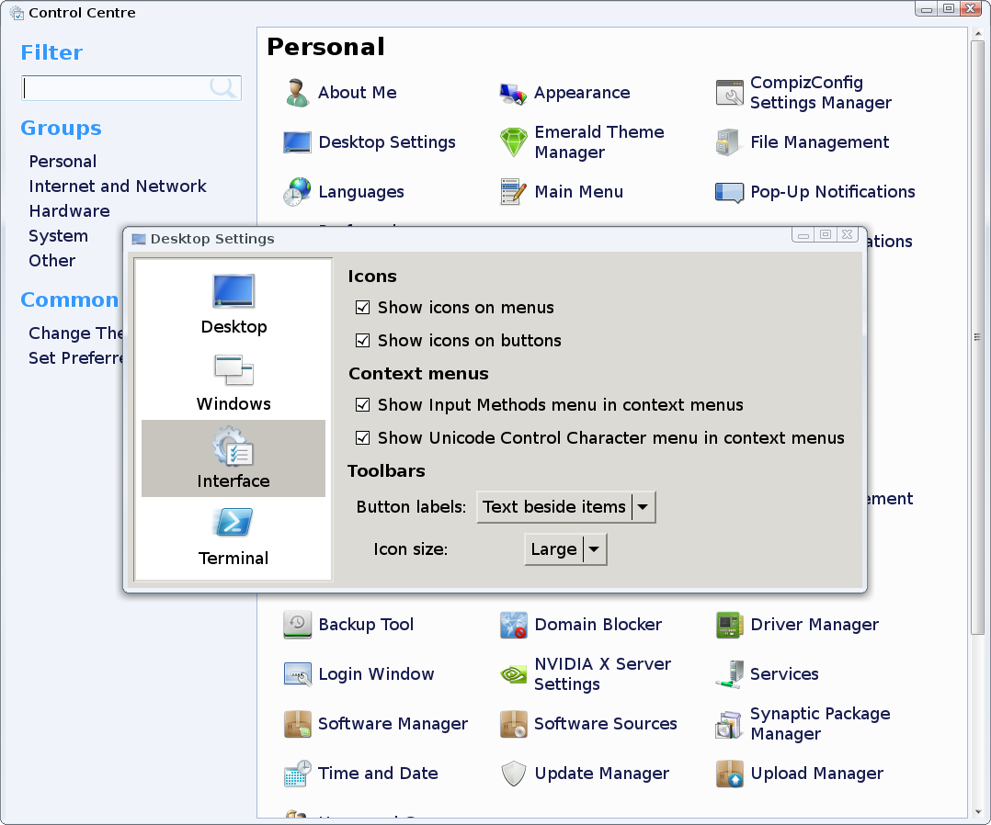This screenshot has width=991, height=825.
Task: Click the Time and Date label
Action: (x=378, y=774)
